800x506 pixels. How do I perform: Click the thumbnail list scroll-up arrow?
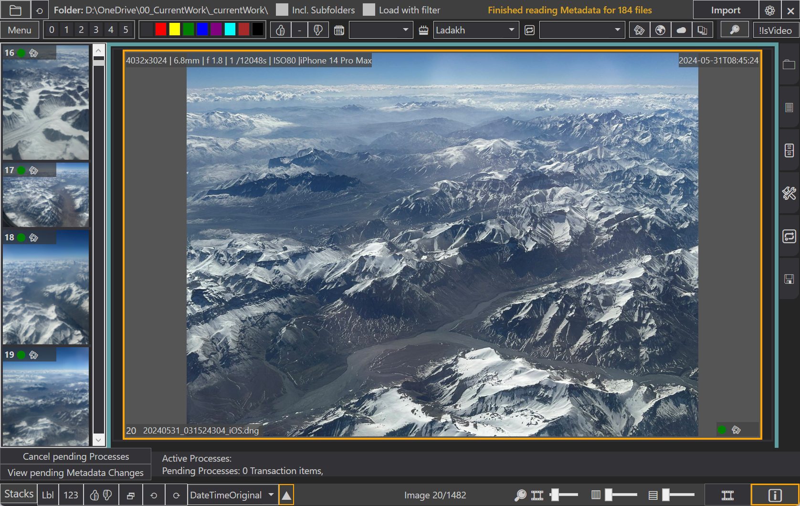[x=99, y=50]
